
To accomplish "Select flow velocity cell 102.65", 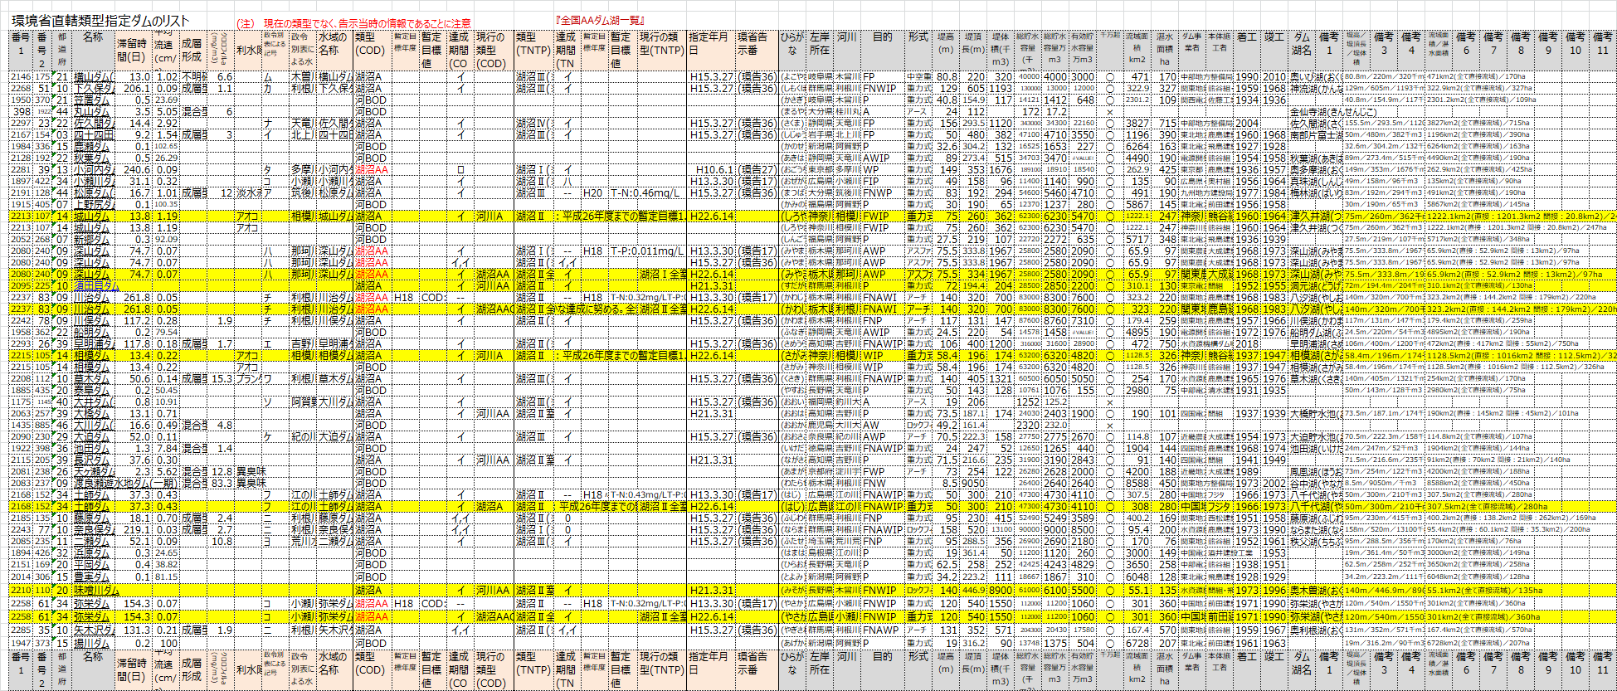I will (x=168, y=146).
